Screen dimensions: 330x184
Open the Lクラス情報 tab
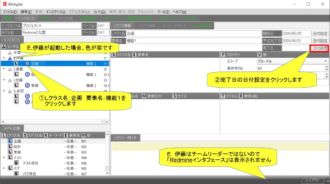122,26
